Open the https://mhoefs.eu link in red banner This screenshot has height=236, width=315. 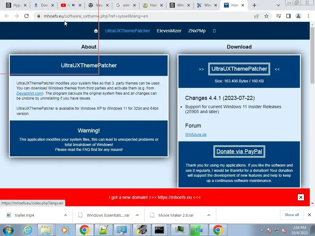click(175, 197)
